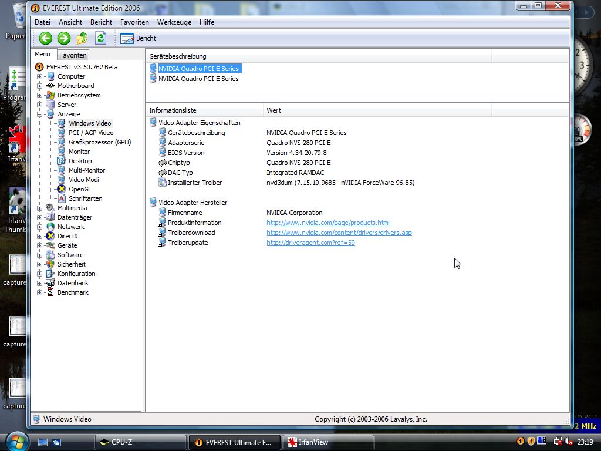Click the Wert column header
601x451 pixels.
click(x=377, y=110)
